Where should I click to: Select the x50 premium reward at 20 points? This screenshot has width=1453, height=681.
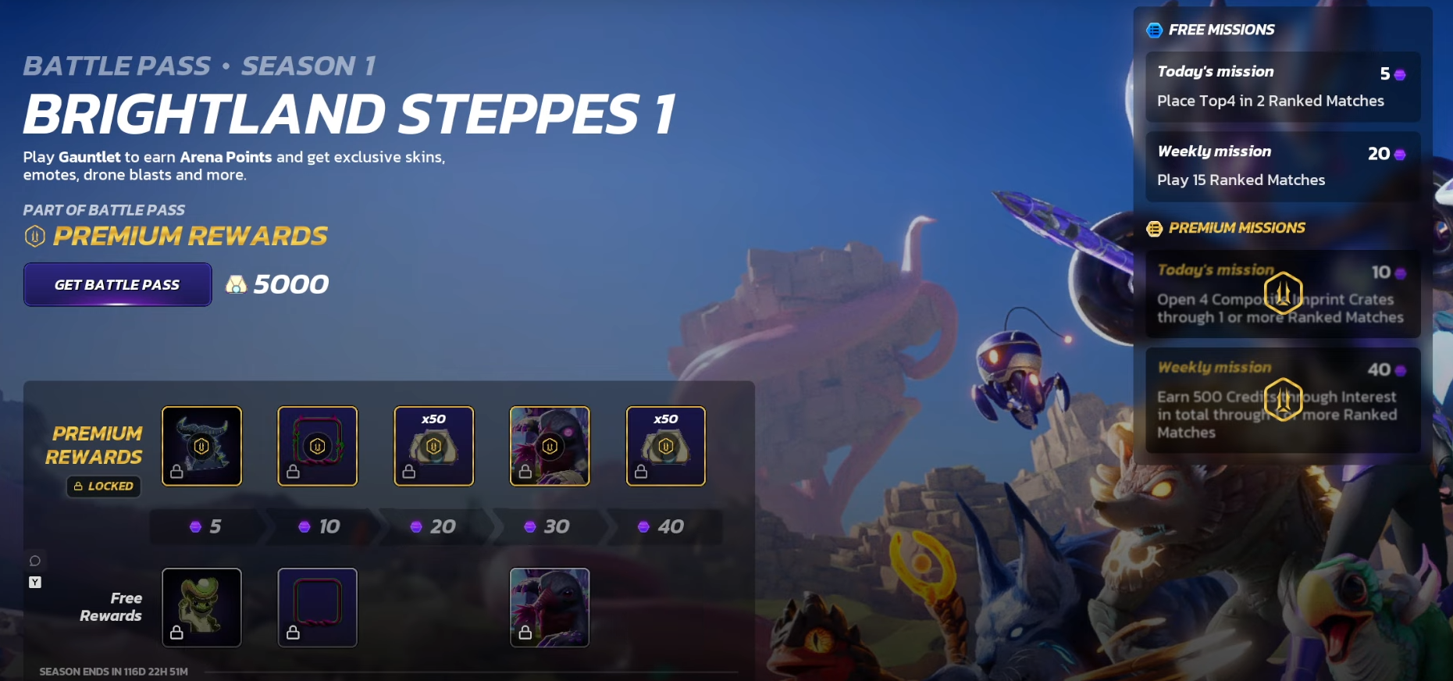click(434, 446)
